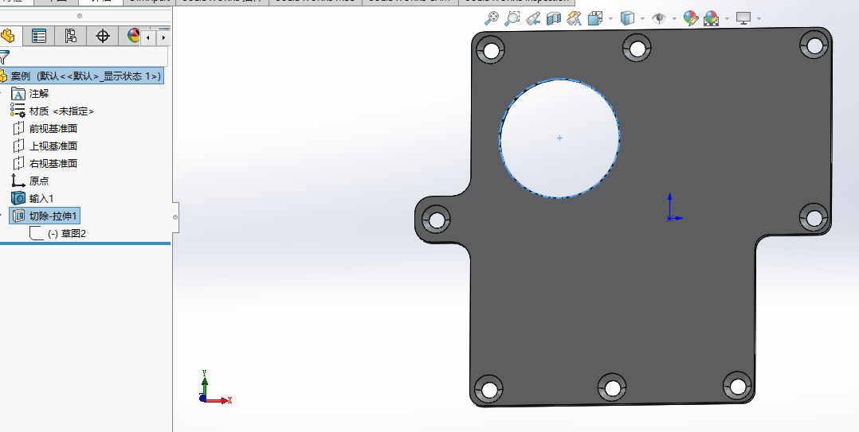Click the mounting hole on the left ear tab

coord(437,220)
